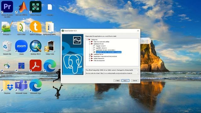This screenshot has width=201, height=113.
Task: Go back with the < Back button
Action: tap(117, 80)
